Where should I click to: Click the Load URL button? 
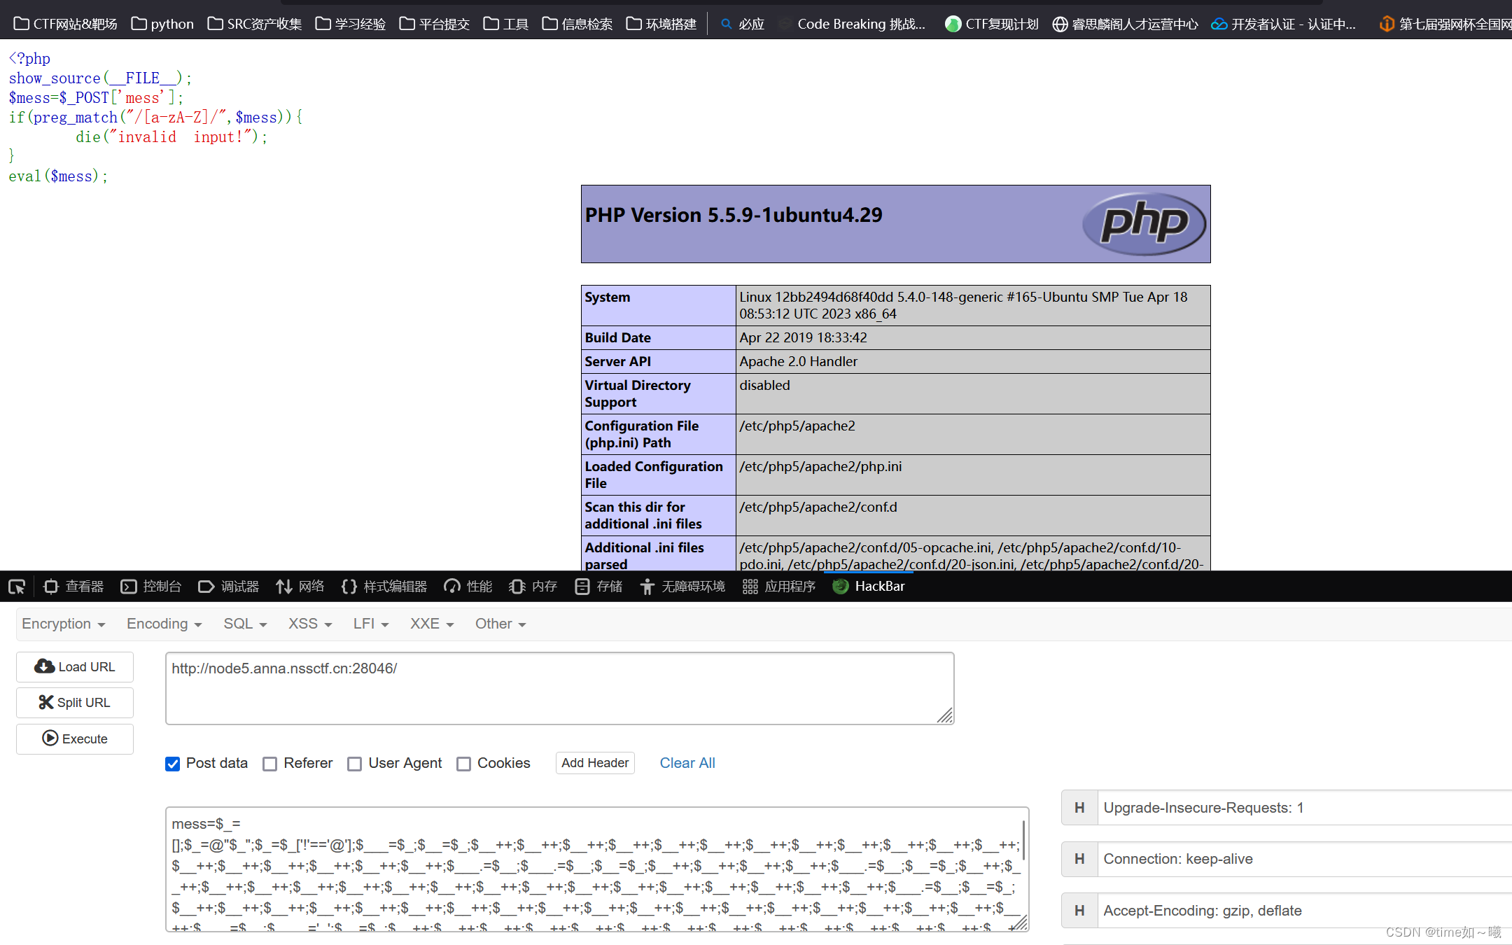[75, 667]
